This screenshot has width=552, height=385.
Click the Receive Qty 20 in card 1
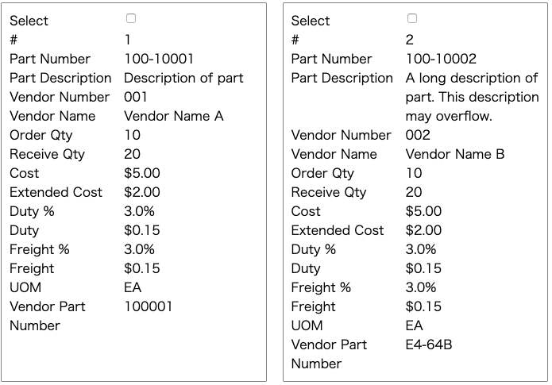(x=133, y=154)
